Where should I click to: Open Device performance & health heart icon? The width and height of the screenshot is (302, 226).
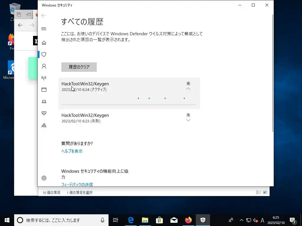click(x=44, y=113)
